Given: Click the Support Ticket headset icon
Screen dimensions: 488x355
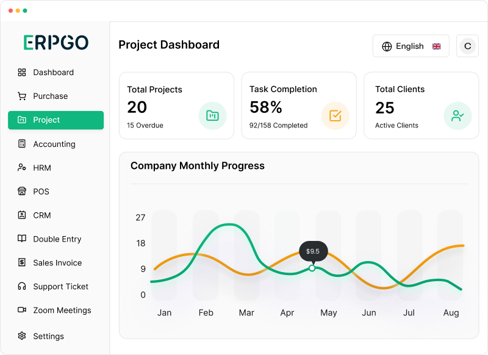Looking at the screenshot, I should (x=22, y=286).
